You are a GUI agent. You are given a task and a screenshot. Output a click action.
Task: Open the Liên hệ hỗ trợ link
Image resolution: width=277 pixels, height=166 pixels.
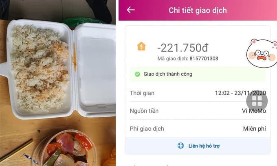(x=204, y=146)
